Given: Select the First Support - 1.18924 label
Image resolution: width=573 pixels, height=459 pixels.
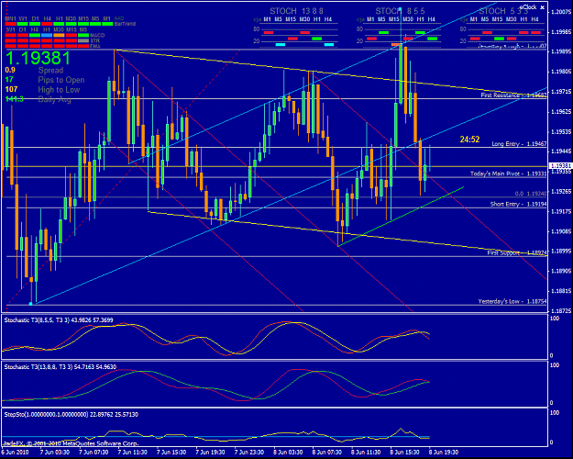Looking at the screenshot, I should pyautogui.click(x=517, y=253).
